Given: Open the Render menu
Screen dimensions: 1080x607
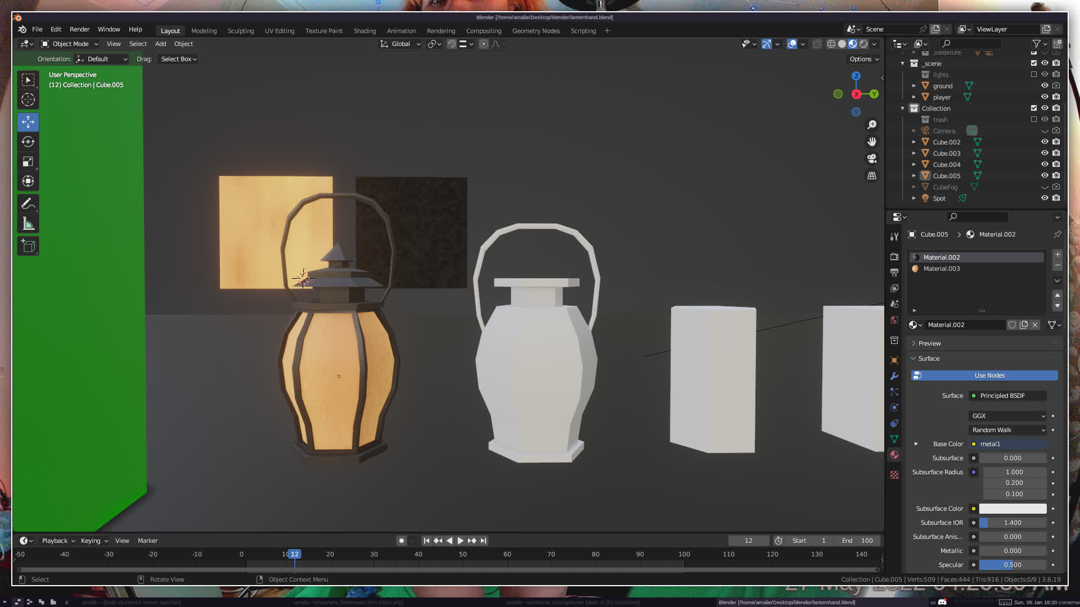Looking at the screenshot, I should tap(79, 29).
